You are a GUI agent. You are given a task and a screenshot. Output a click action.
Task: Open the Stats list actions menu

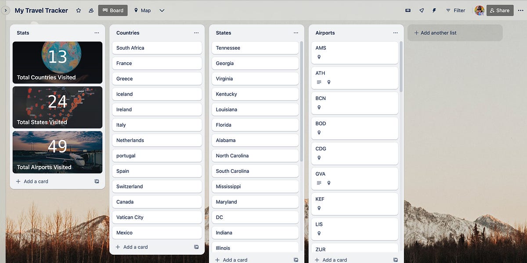click(x=97, y=32)
